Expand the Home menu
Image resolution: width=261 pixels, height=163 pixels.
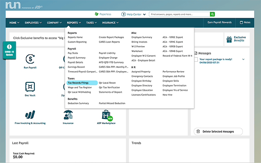point(14,23)
